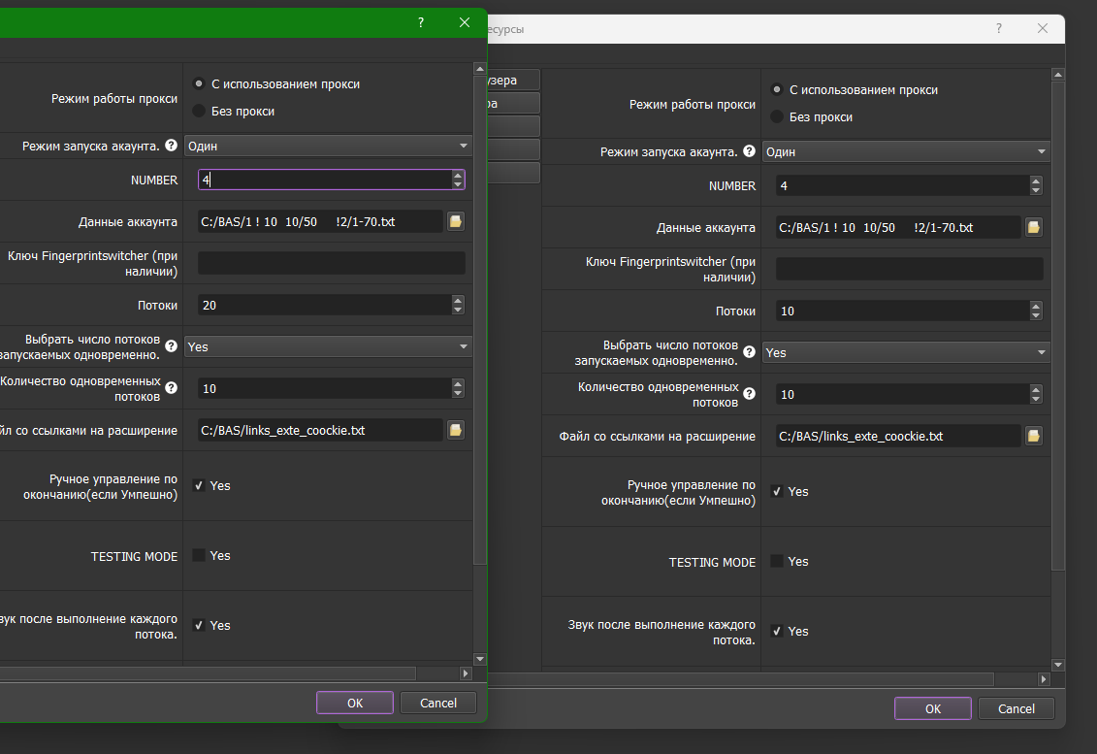The image size is (1097, 754).
Task: Click the vertical scrollbar of the left dialog
Action: pos(479,320)
